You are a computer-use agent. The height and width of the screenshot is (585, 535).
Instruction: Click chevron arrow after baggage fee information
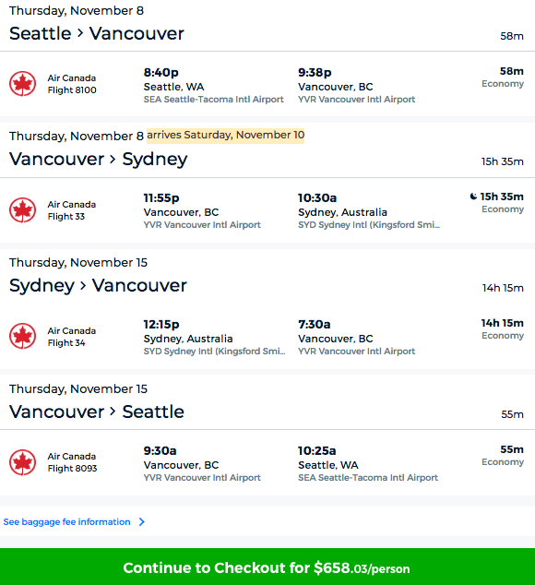pyautogui.click(x=142, y=521)
